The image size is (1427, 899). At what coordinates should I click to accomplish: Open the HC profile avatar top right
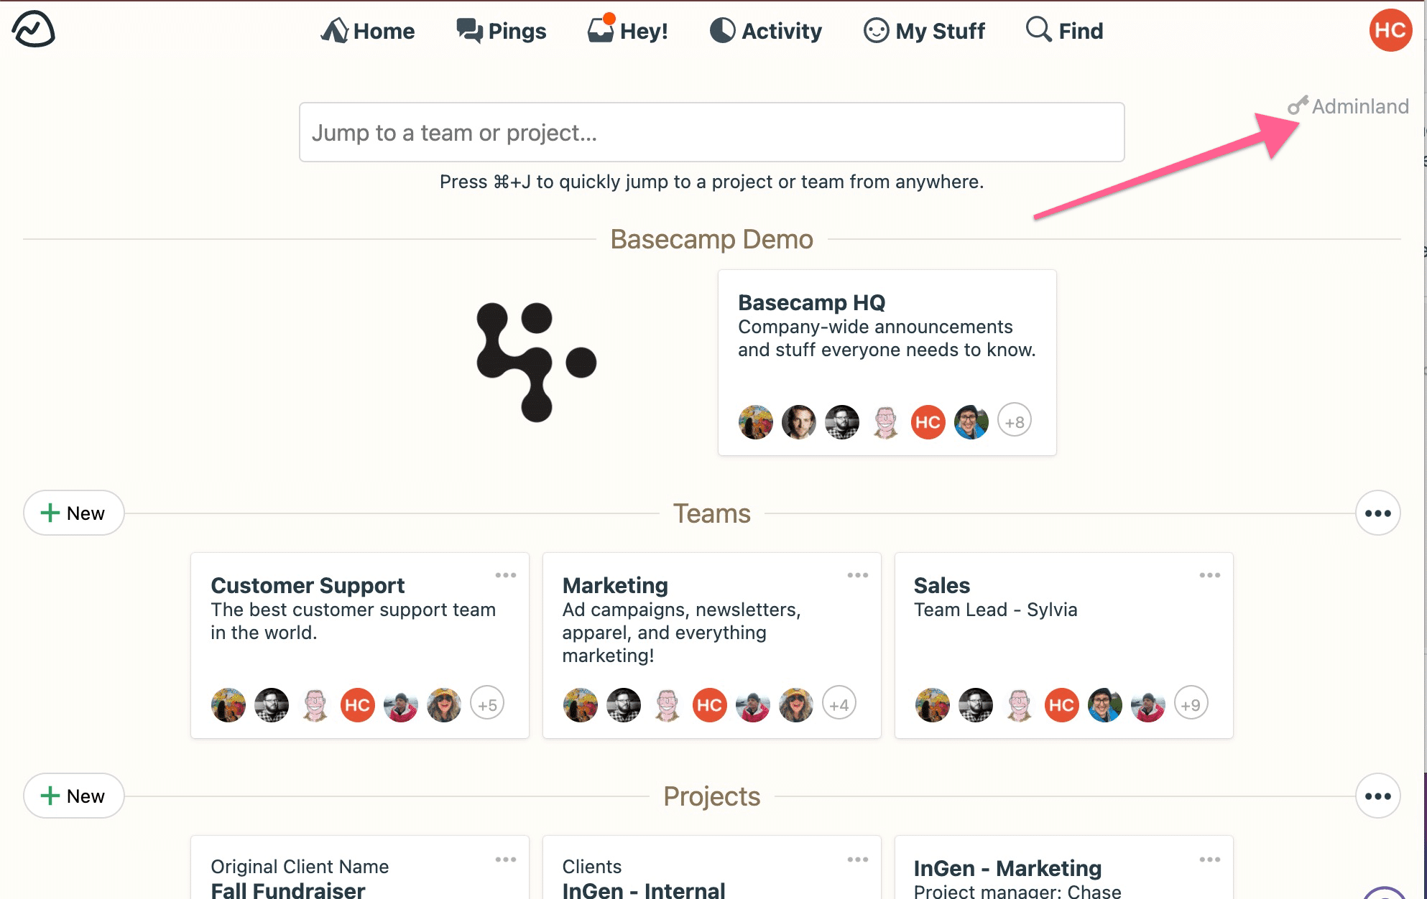[1390, 30]
